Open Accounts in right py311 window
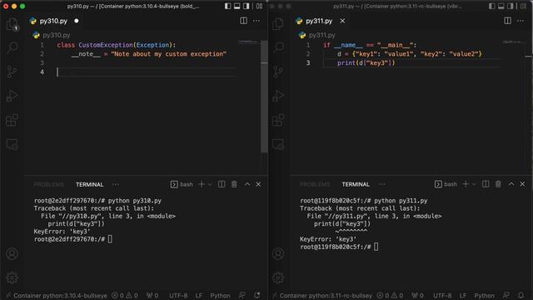The image size is (533, 300). point(278,253)
